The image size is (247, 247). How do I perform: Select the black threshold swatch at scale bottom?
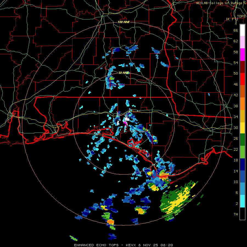click(x=242, y=214)
